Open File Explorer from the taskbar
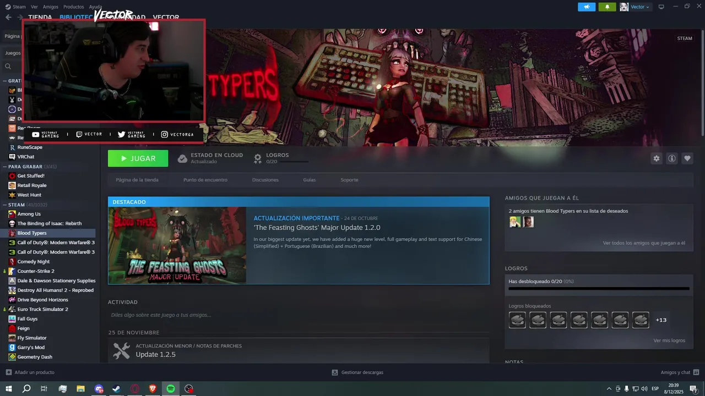 (80, 388)
